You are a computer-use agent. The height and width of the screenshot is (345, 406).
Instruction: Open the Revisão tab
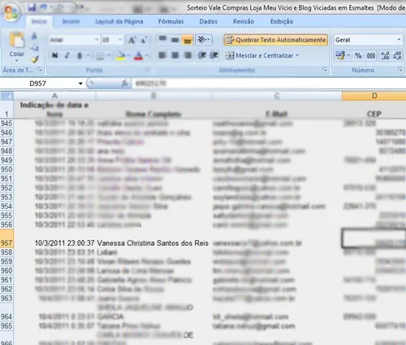click(x=244, y=21)
